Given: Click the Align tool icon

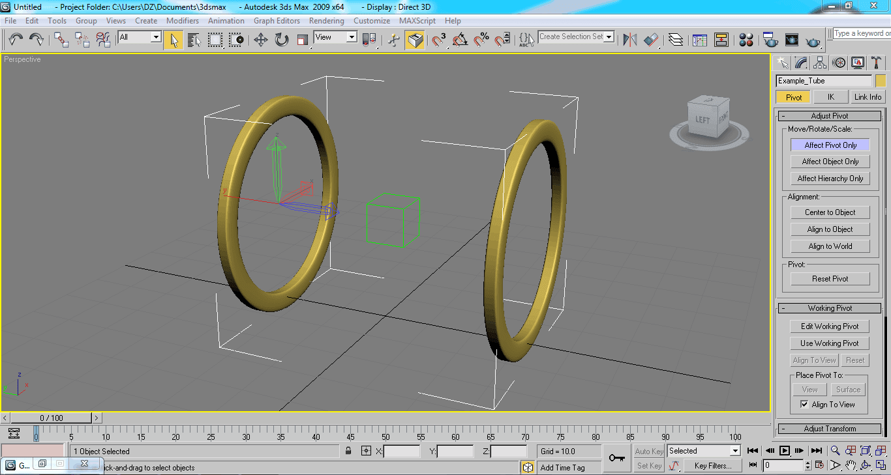Looking at the screenshot, I should (651, 40).
